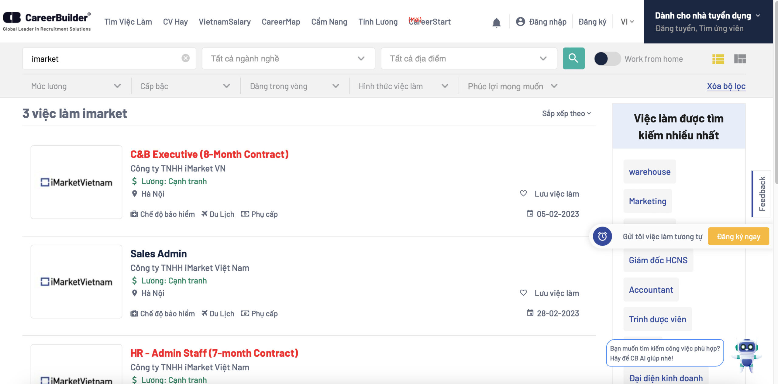The height and width of the screenshot is (384, 778).
Task: Open the Tìm Việc Làm menu
Action: coord(128,22)
